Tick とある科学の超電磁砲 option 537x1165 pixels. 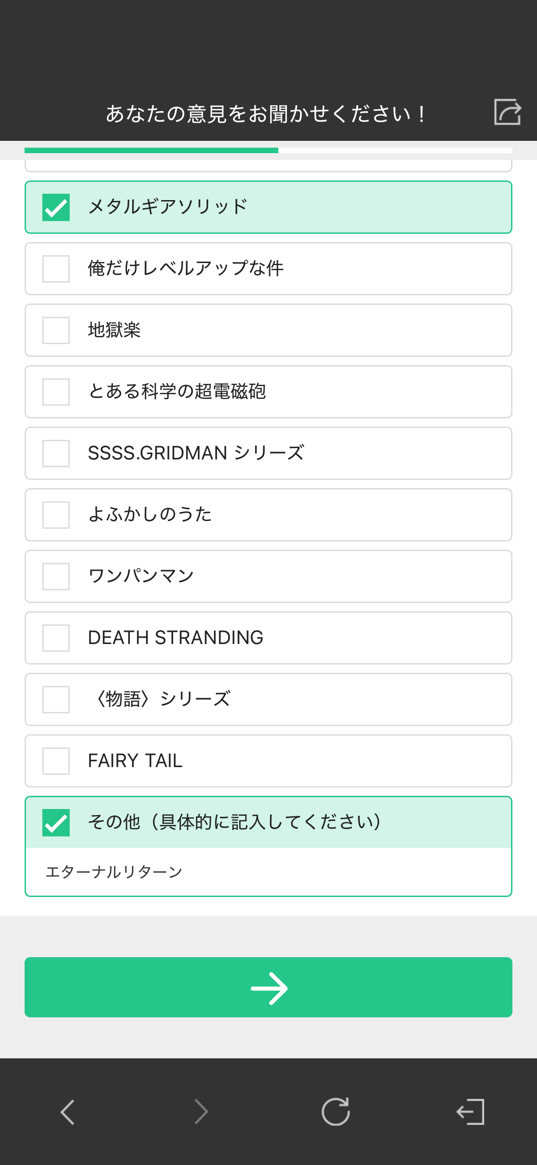56,392
